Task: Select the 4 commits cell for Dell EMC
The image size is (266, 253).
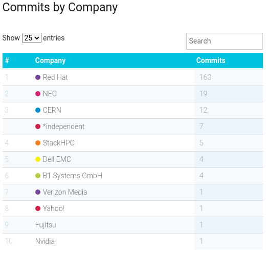Action: (229, 159)
